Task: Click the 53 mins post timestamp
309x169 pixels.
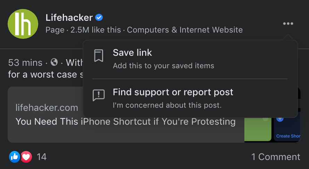Action: coord(25,63)
